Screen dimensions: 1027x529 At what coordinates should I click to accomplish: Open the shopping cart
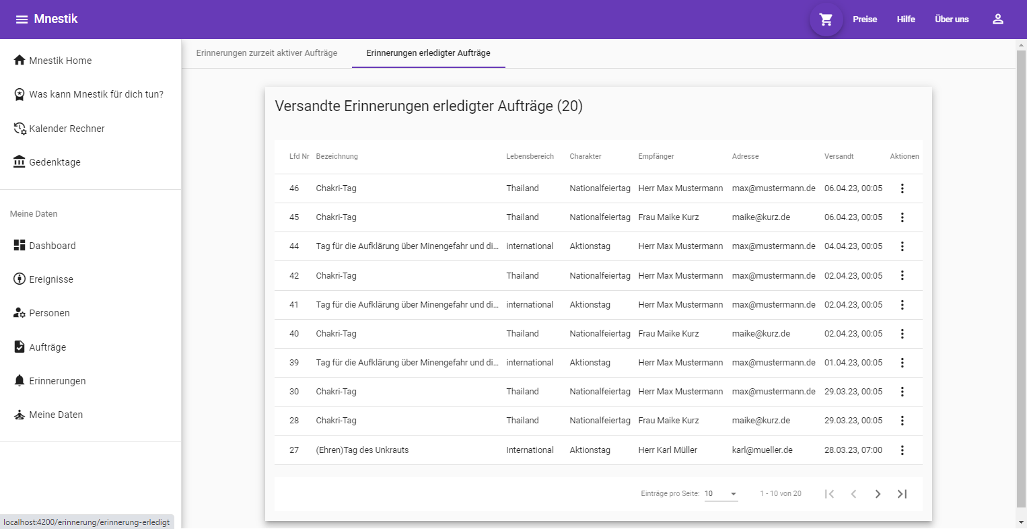826,20
